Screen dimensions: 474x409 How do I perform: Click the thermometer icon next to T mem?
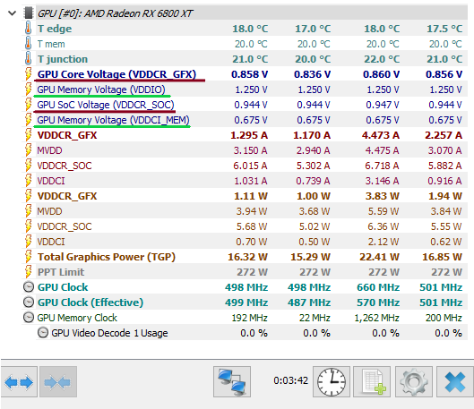click(28, 44)
